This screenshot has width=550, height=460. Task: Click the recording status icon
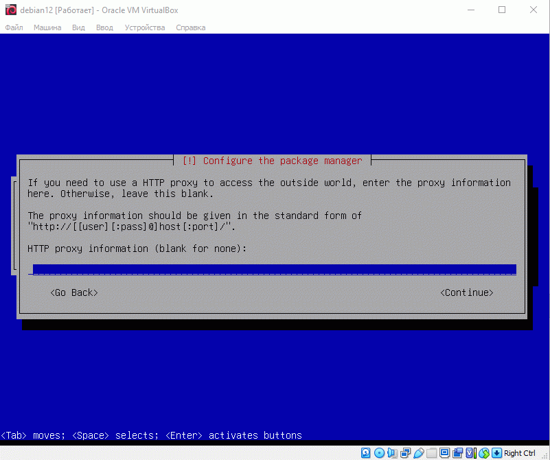click(x=458, y=453)
